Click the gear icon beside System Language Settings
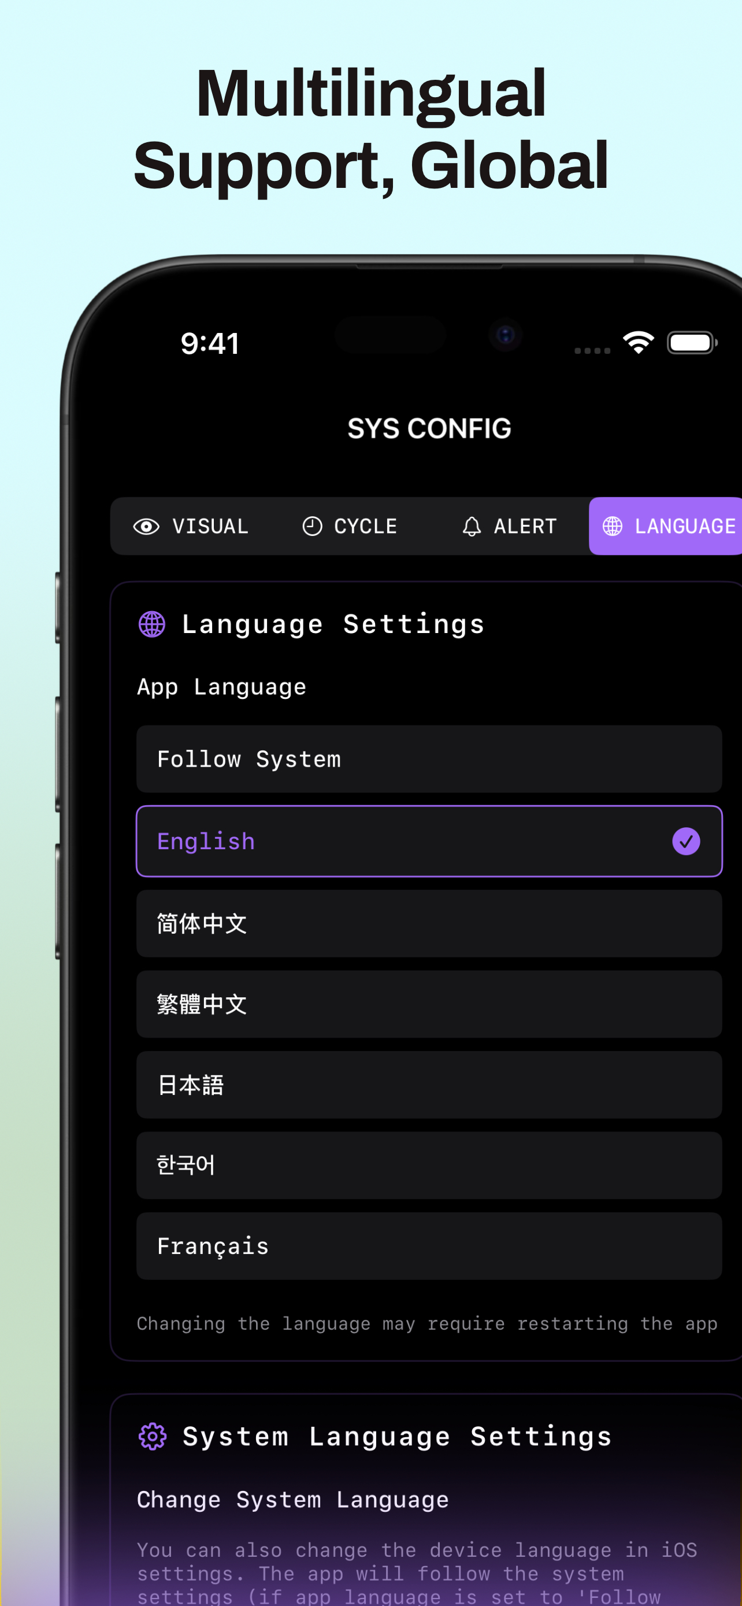 [x=153, y=1437]
